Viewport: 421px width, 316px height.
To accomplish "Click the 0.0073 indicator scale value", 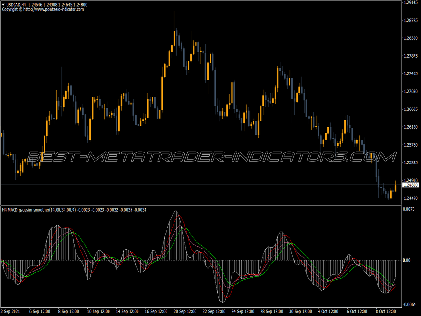I will coord(409,209).
